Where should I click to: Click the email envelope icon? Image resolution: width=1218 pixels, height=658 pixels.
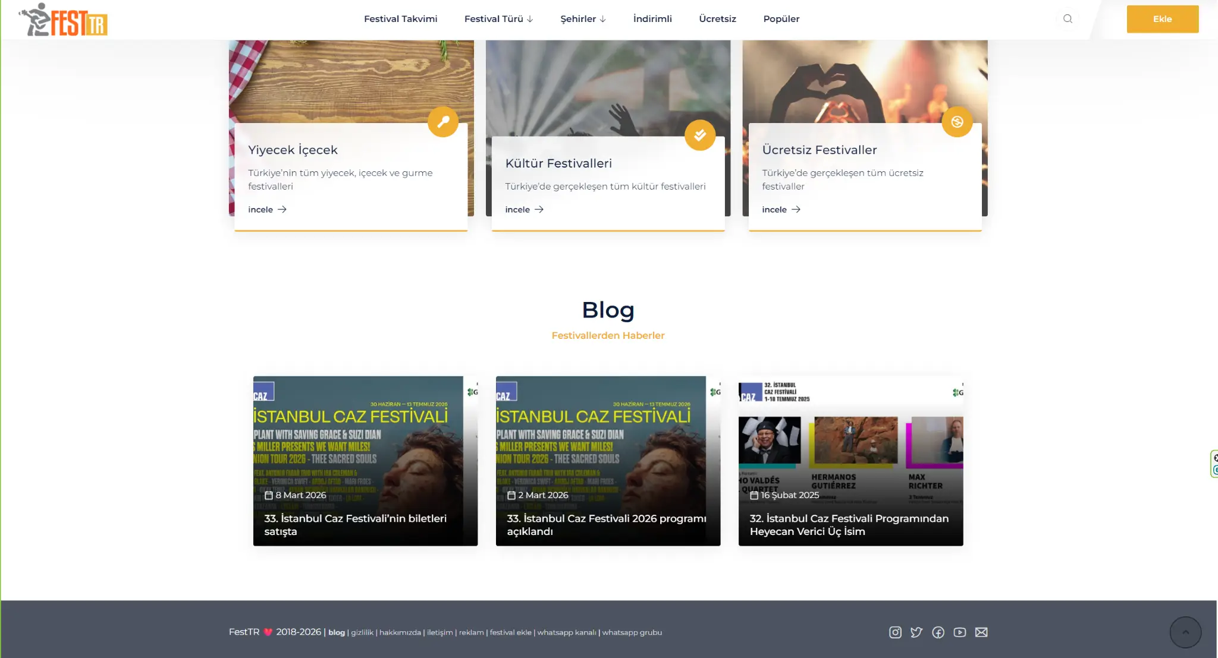981,632
